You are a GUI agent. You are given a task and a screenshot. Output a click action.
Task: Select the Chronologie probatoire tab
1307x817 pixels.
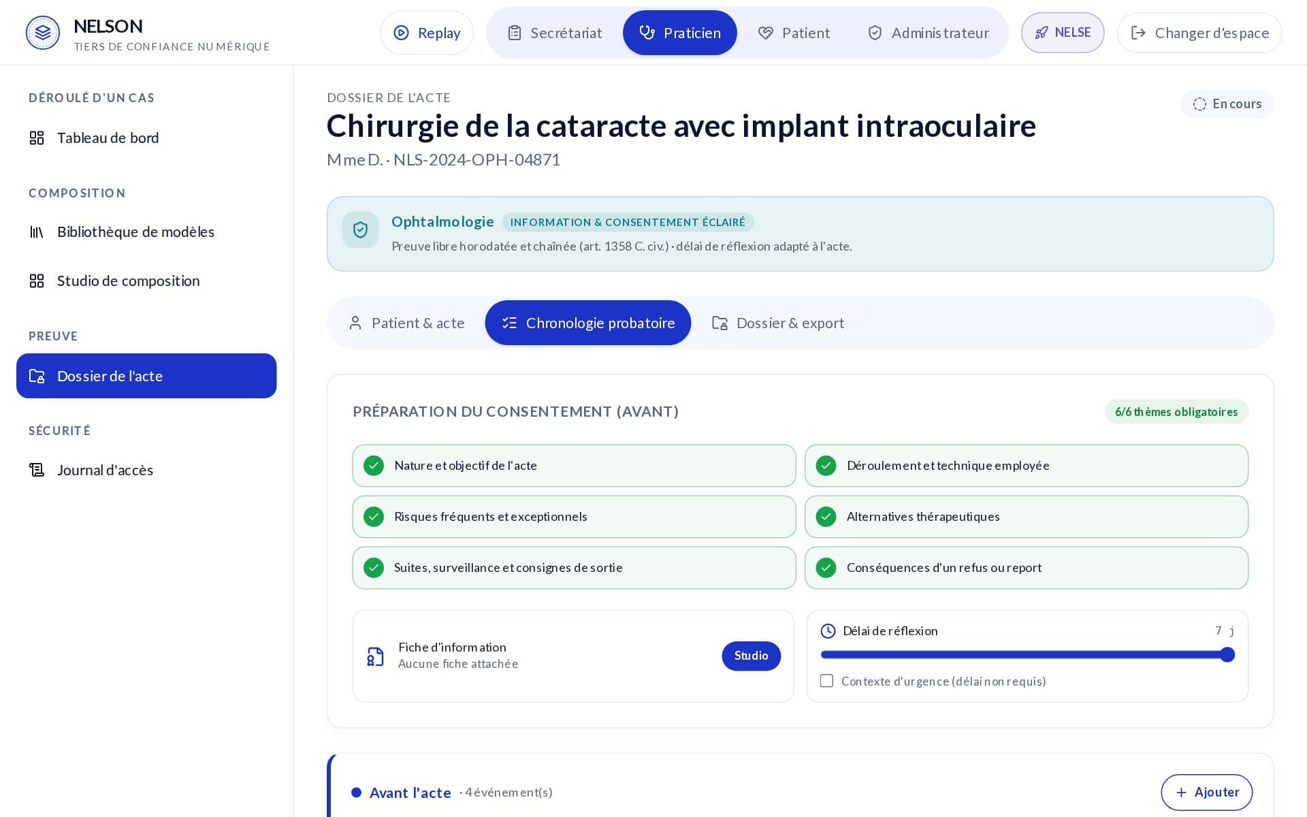pyautogui.click(x=588, y=323)
